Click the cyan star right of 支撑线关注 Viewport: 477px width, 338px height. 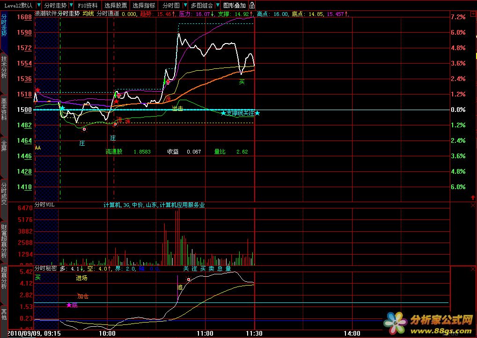pos(257,113)
